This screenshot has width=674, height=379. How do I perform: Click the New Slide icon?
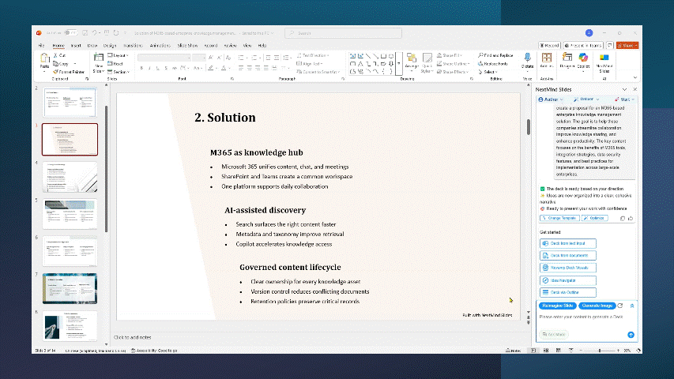[x=99, y=58]
